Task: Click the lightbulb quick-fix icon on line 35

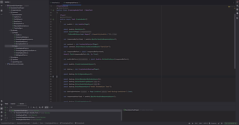Action: pos(53,77)
